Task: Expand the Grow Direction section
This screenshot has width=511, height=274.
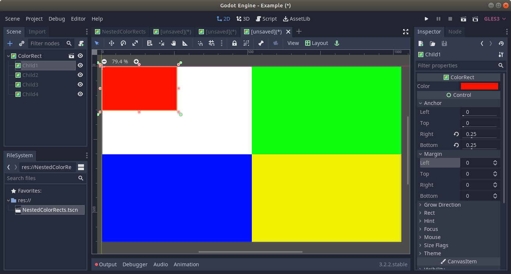Action: click(x=458, y=205)
